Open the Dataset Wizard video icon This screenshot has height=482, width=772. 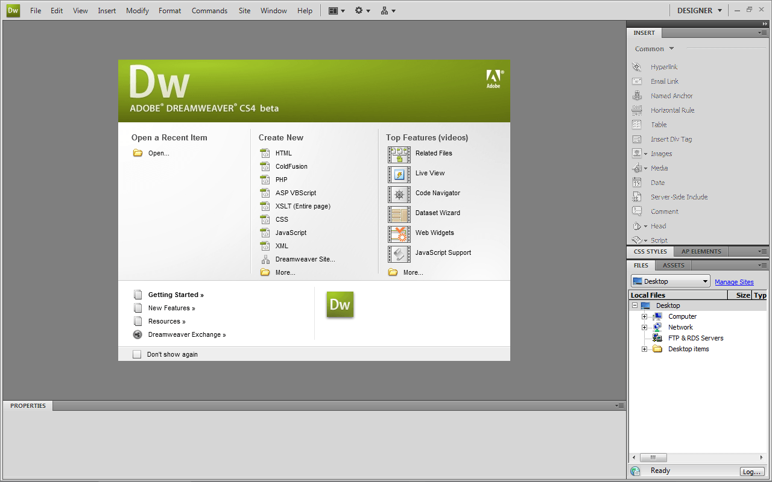399,214
